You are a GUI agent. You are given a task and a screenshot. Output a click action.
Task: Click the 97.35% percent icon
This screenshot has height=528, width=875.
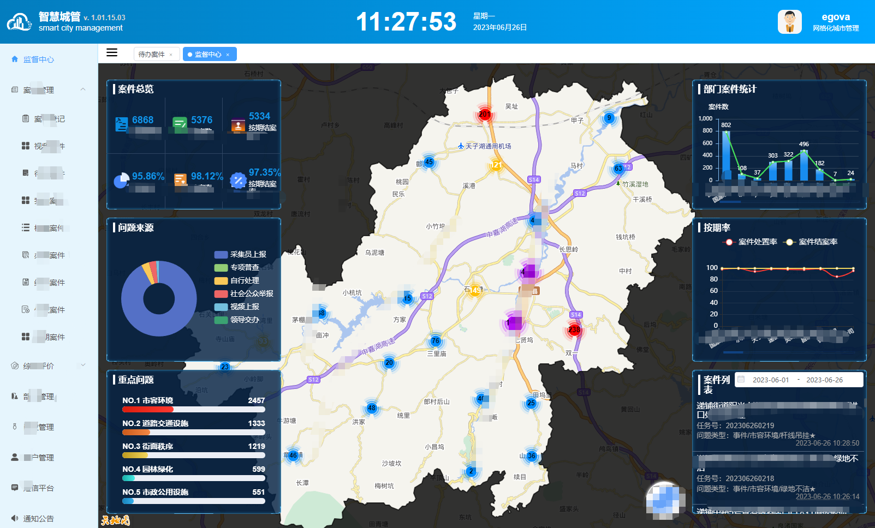[238, 181]
